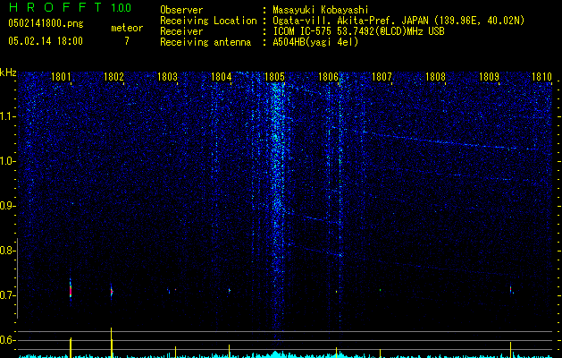Click the 'meteor' count label

click(x=127, y=28)
